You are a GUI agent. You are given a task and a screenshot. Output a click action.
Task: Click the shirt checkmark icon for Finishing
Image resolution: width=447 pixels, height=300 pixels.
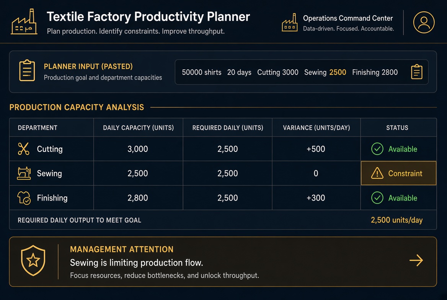[x=24, y=198]
